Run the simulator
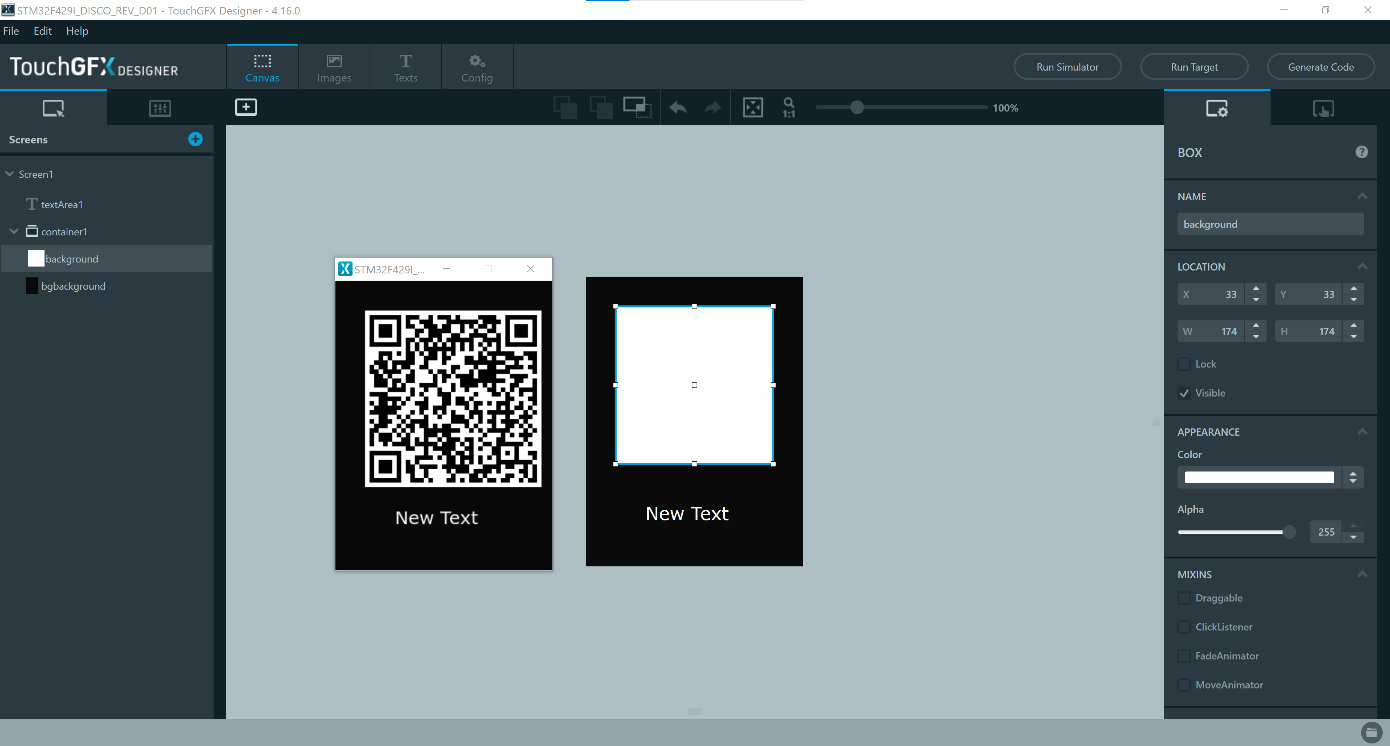 (x=1067, y=66)
